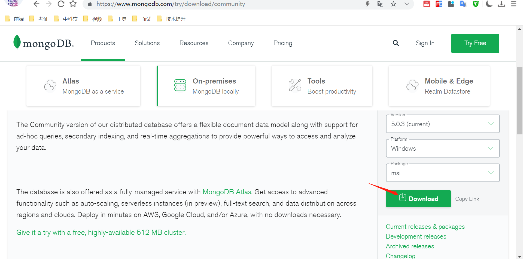Select the Mobile & Edge Realm card
523x259 pixels.
439,86
